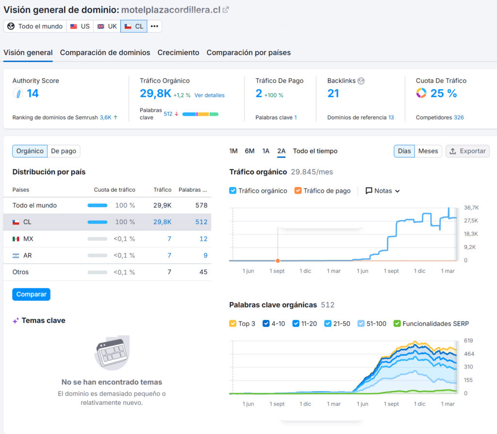Click the Authority Score gauge icon
497x434 pixels.
pos(18,93)
